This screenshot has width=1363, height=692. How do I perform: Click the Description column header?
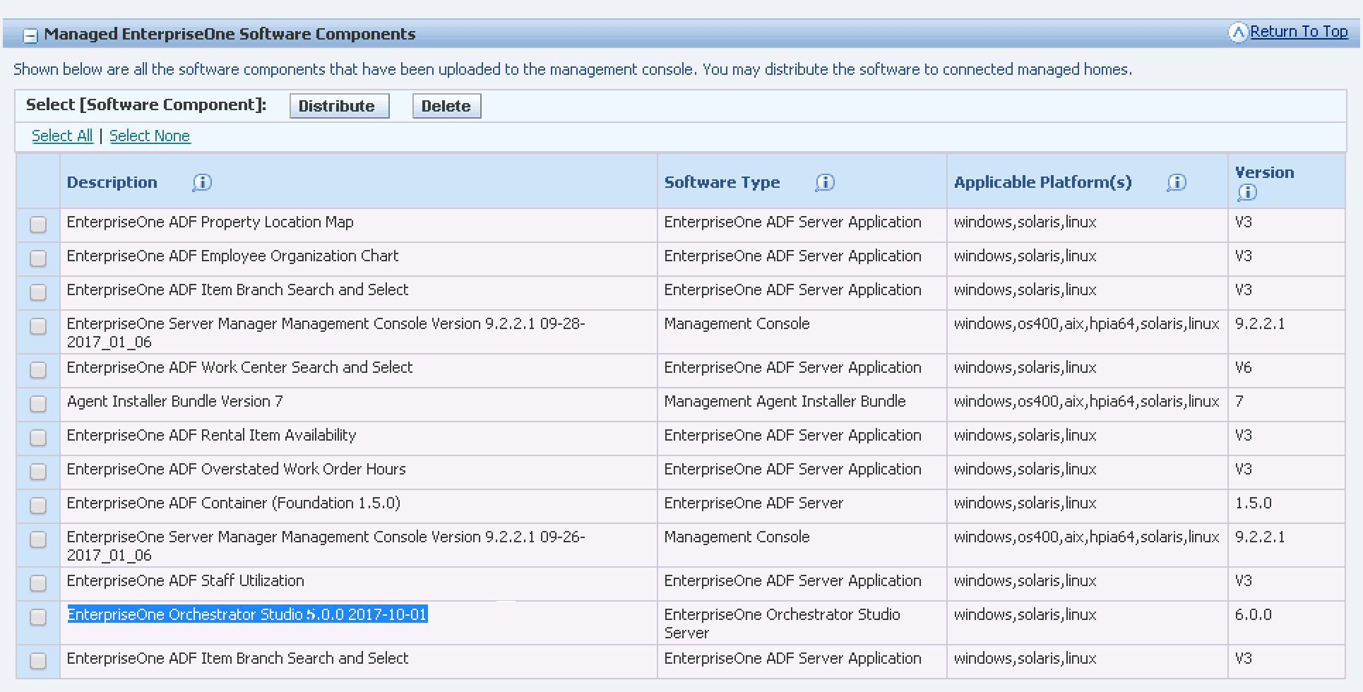(112, 182)
